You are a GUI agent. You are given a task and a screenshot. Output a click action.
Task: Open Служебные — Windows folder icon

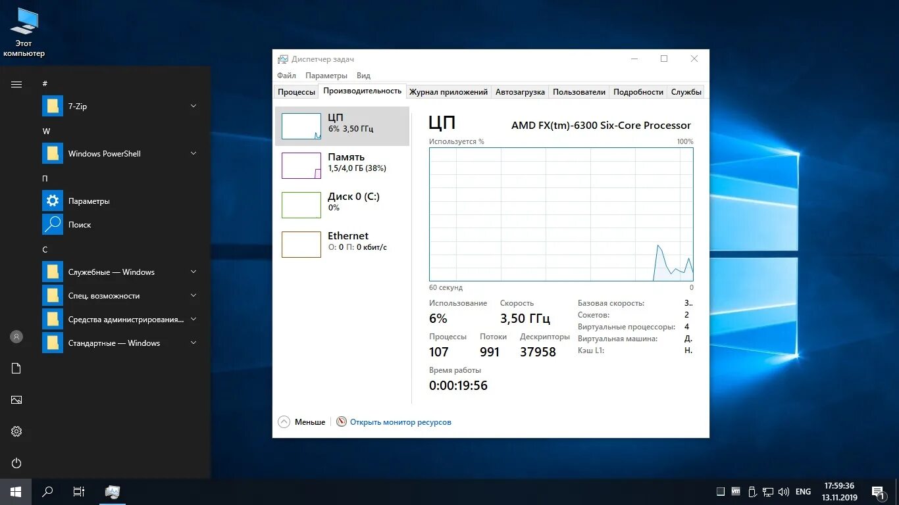coord(53,272)
